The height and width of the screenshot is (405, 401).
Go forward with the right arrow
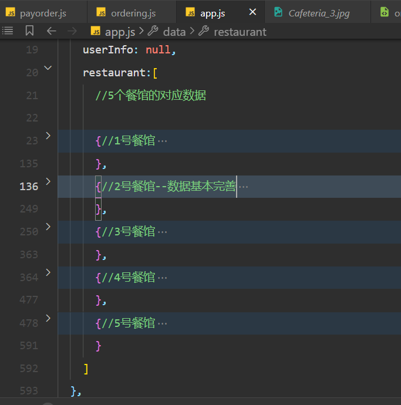click(72, 31)
